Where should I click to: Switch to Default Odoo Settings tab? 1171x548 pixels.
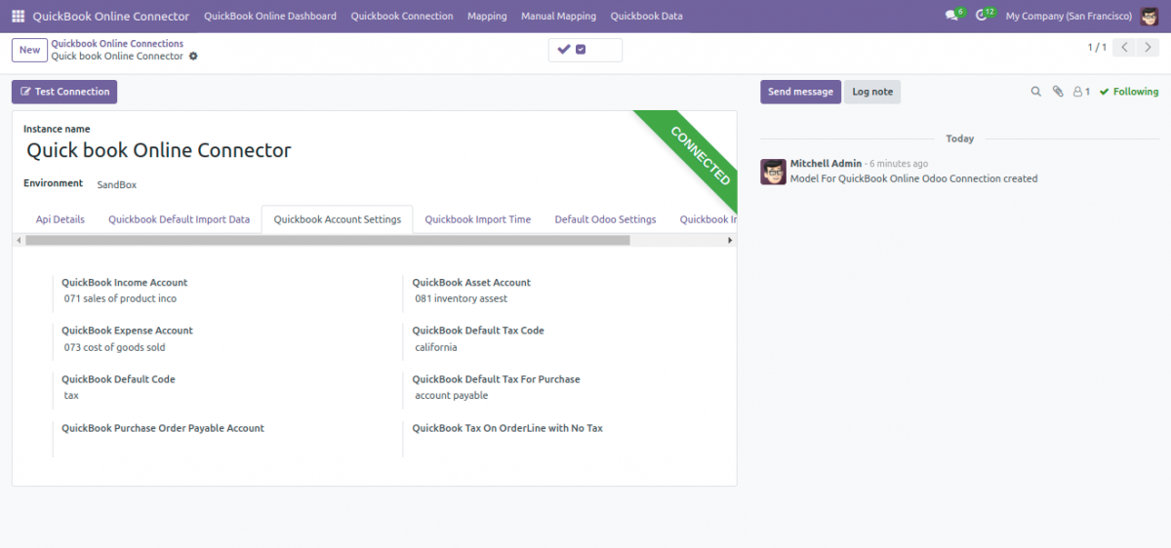[x=605, y=219]
